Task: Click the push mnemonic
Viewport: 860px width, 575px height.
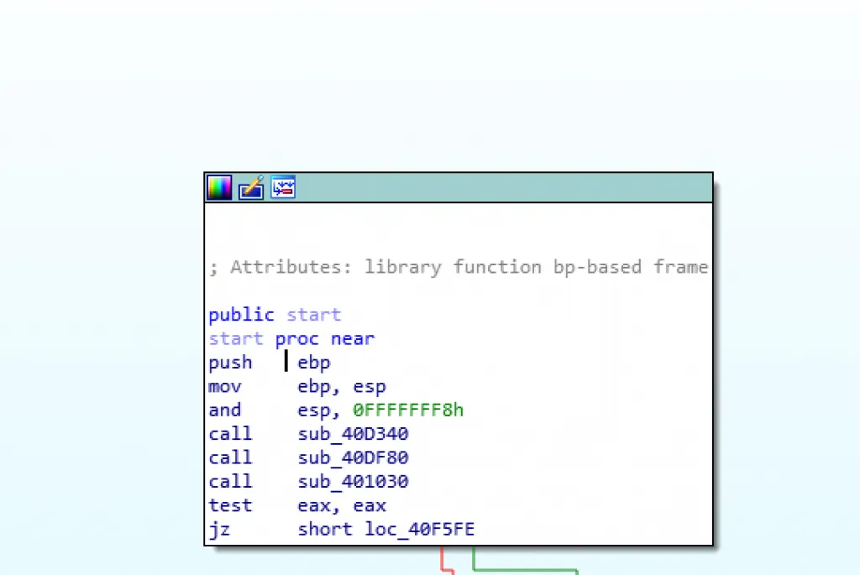Action: tap(230, 363)
